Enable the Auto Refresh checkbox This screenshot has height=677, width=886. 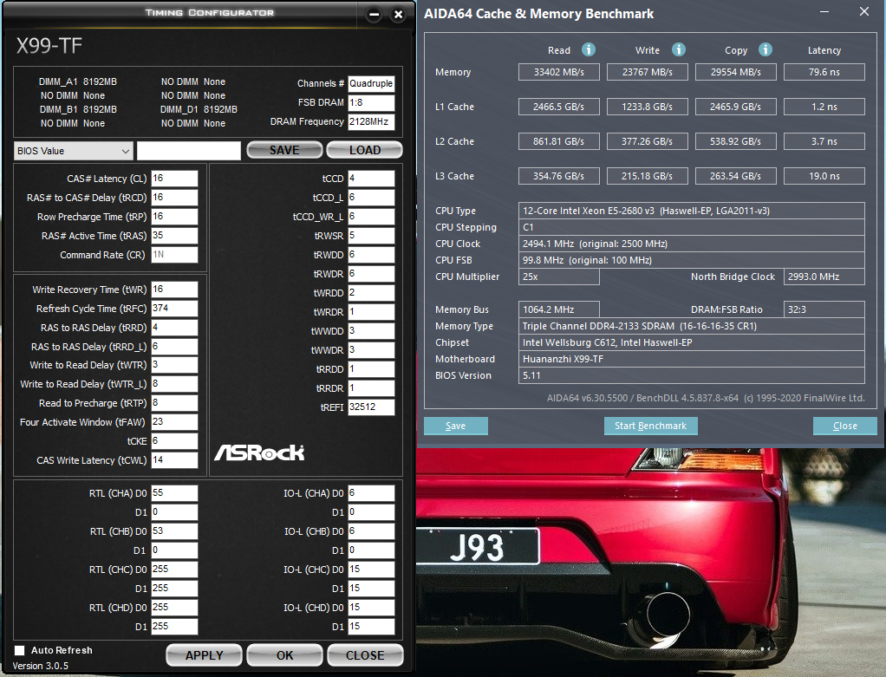pyautogui.click(x=20, y=650)
